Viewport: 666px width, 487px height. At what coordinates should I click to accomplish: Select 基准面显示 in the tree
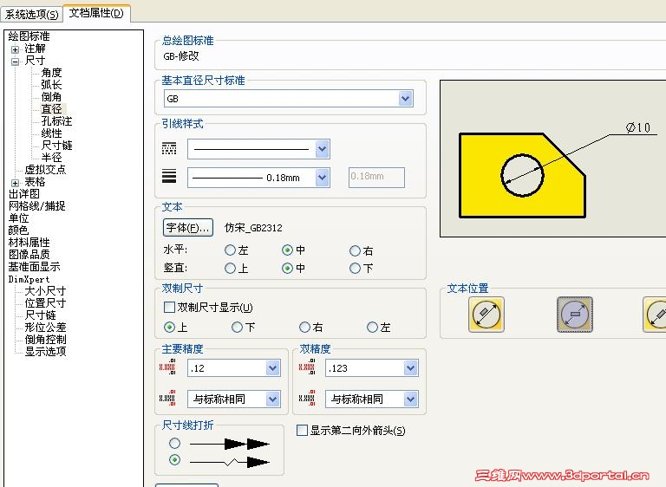coord(35,267)
